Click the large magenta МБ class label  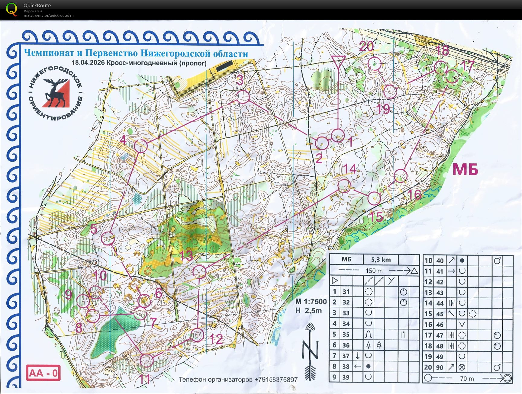click(465, 170)
